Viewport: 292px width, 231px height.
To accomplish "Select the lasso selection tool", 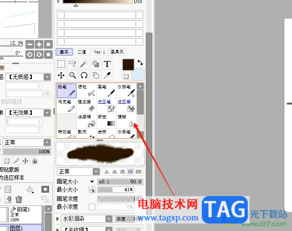I will coord(72,64).
